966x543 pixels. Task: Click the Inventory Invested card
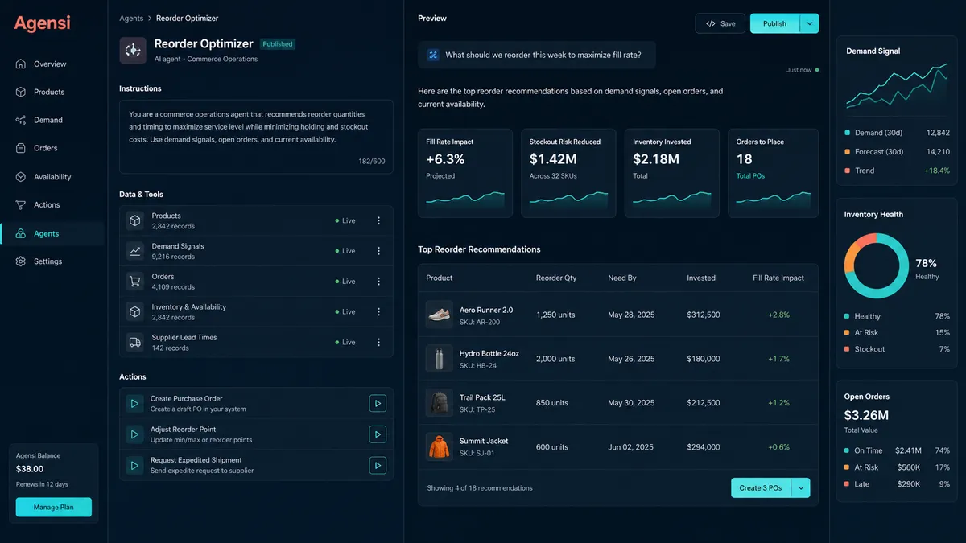pos(672,174)
